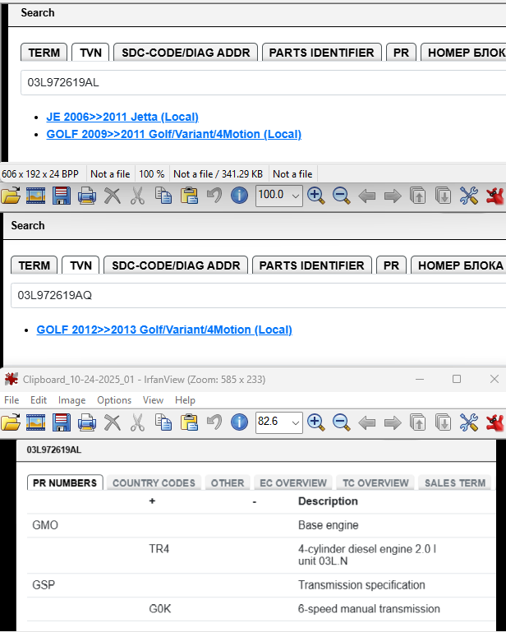Previous page icon in toolbar showing 100.0 zoom
This screenshot has width=506, height=632.
point(418,196)
